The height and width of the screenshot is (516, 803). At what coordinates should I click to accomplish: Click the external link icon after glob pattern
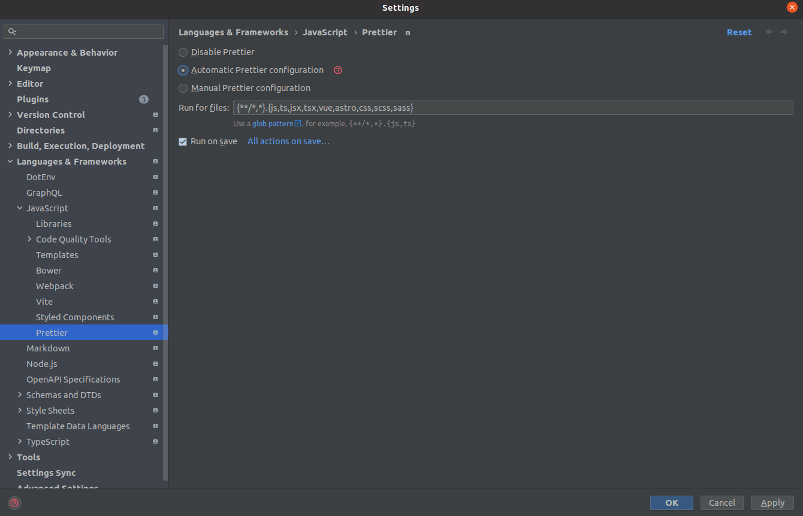[x=298, y=123]
